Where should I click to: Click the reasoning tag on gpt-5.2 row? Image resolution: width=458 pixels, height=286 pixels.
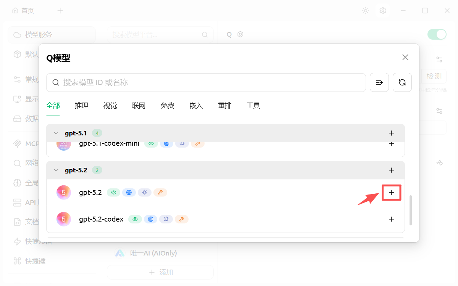(145, 193)
